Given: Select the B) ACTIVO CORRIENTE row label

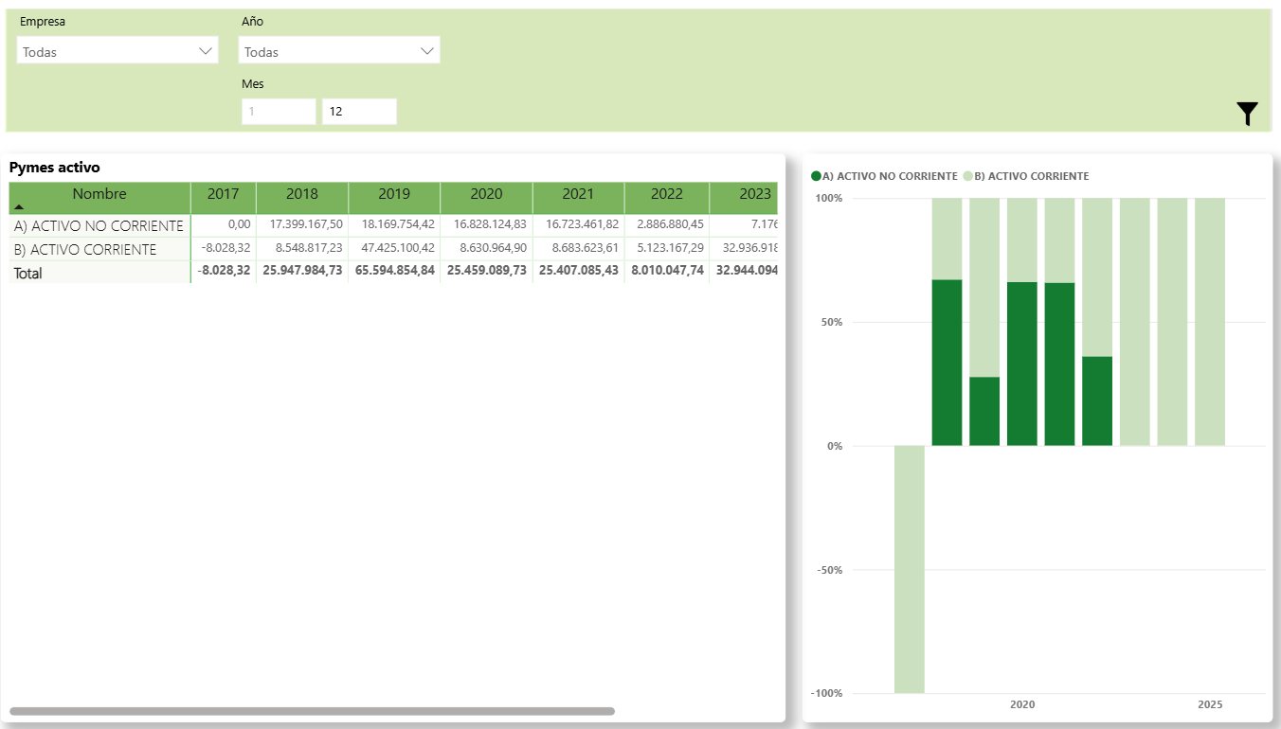Looking at the screenshot, I should 85,250.
